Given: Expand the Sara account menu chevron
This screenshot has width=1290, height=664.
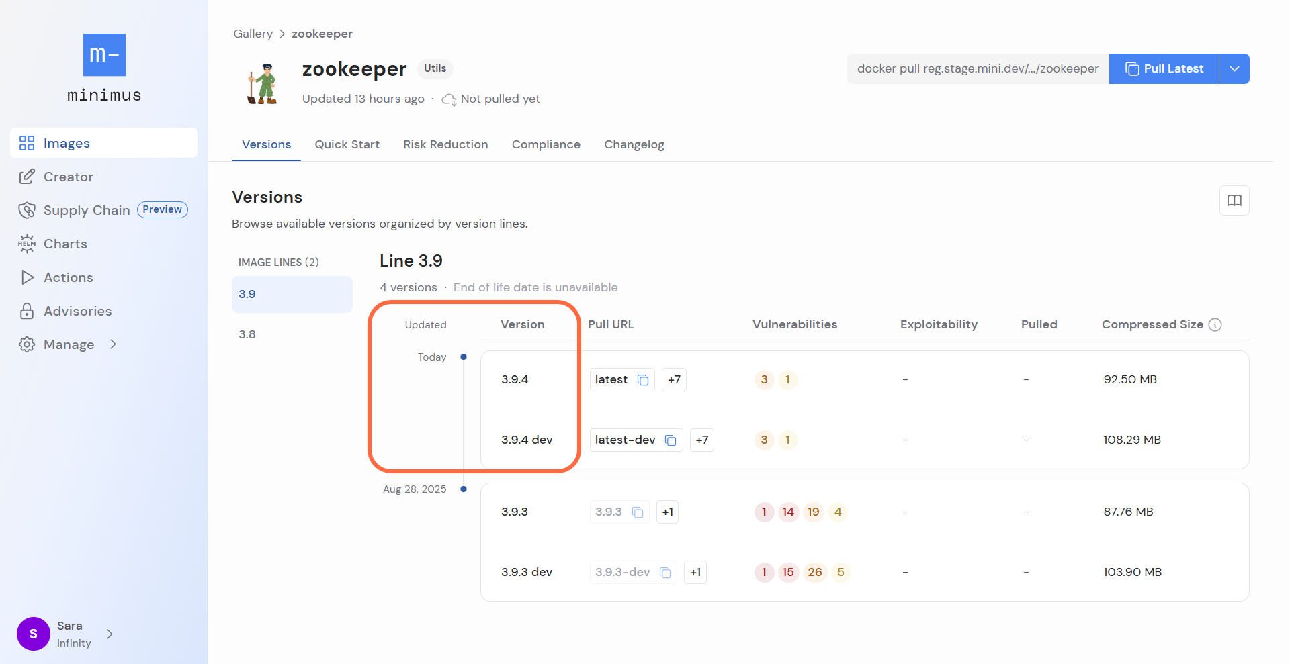Looking at the screenshot, I should (x=110, y=634).
